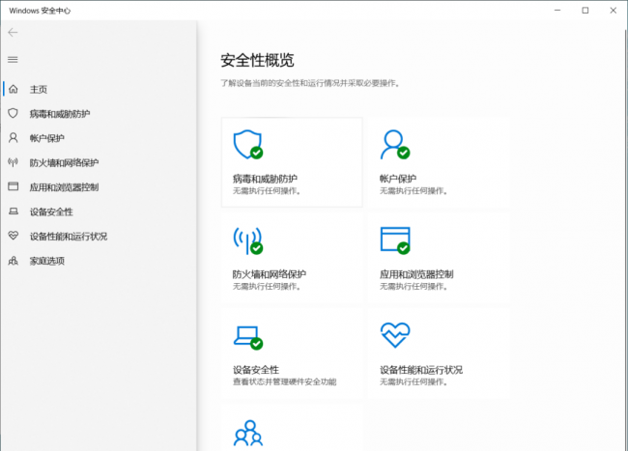Open 帐户保护 tile title

click(398, 179)
